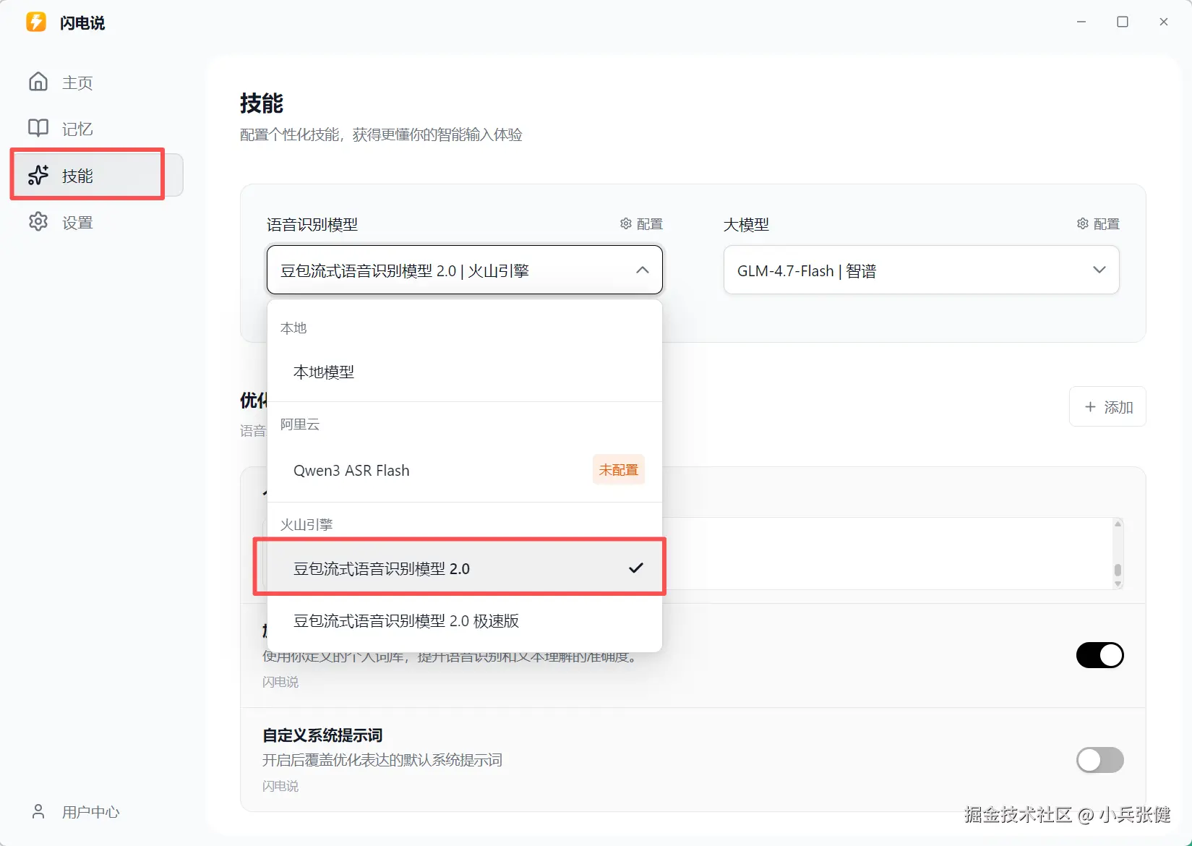Select the 技能 sparkle icon

38,175
